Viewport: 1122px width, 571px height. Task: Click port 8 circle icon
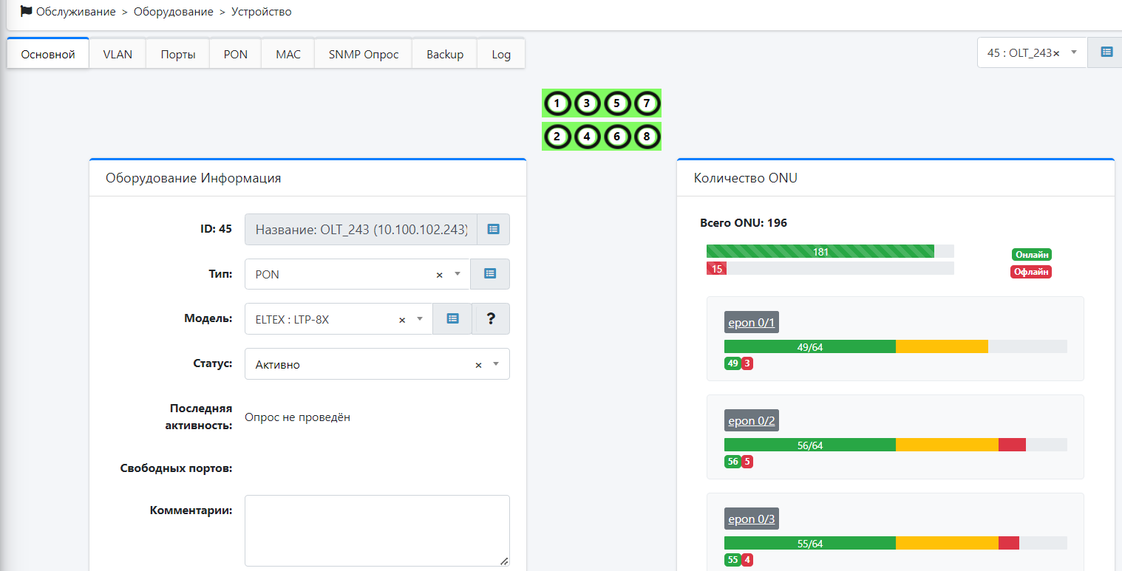(647, 137)
